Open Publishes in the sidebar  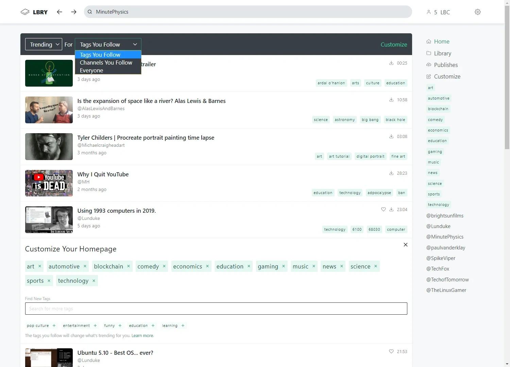tap(442, 65)
